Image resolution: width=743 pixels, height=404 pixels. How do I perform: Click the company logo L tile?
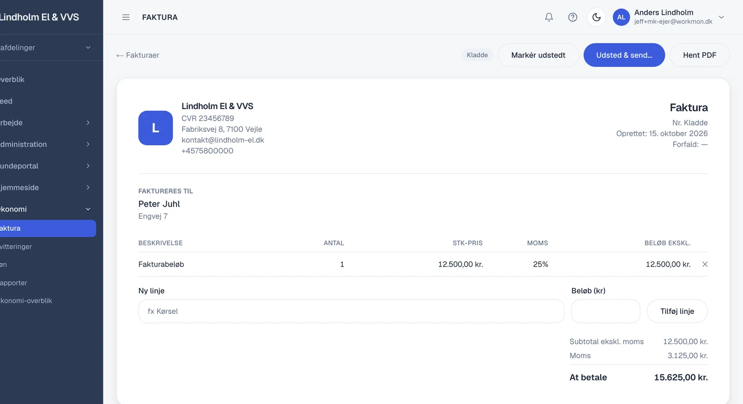tap(156, 128)
